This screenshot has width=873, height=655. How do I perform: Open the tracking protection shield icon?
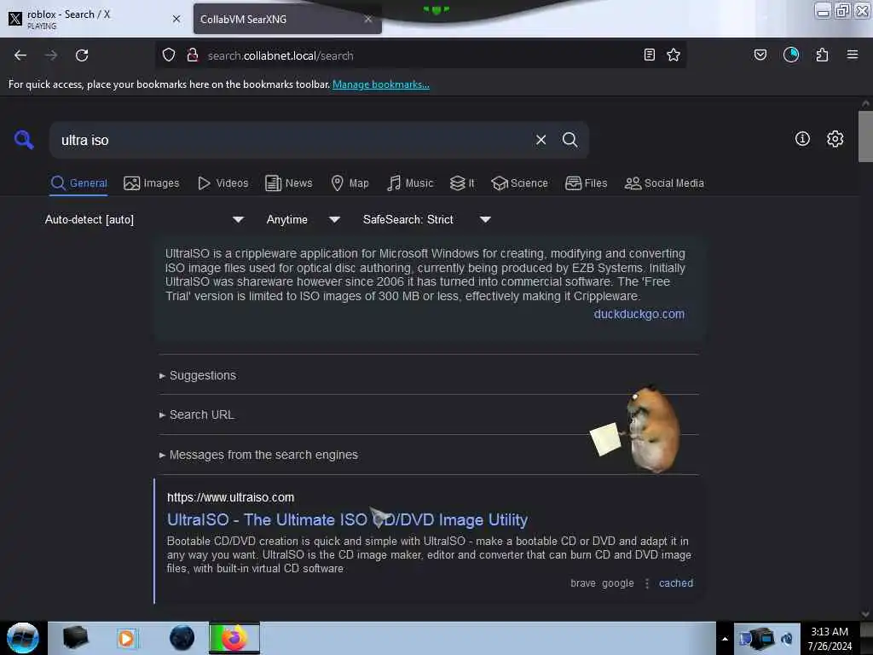click(x=169, y=55)
